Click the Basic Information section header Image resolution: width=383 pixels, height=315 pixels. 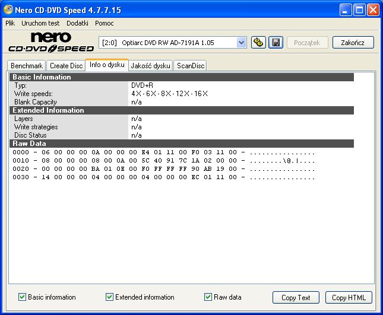pyautogui.click(x=182, y=77)
